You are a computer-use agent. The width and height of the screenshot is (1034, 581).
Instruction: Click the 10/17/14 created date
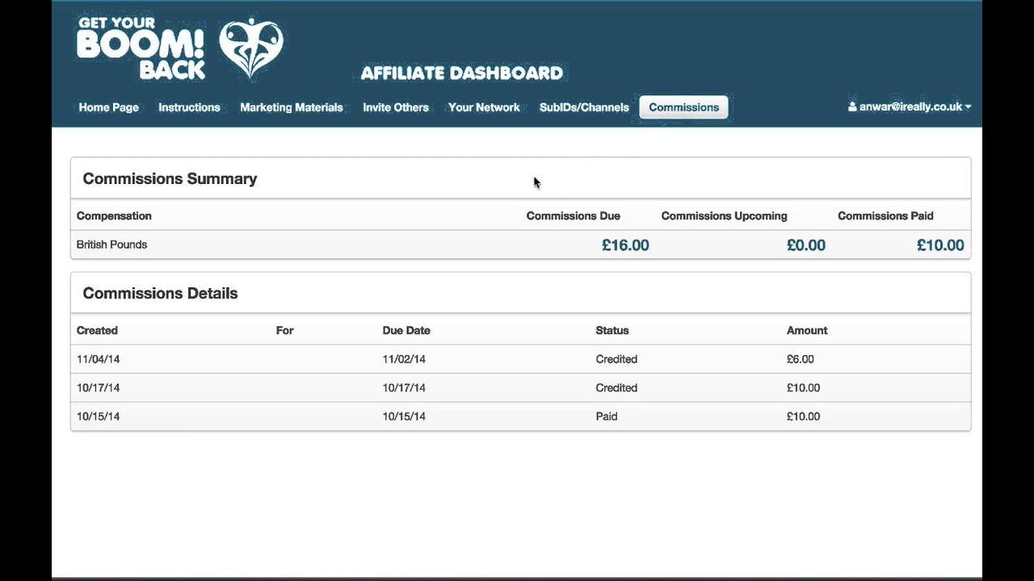98,388
